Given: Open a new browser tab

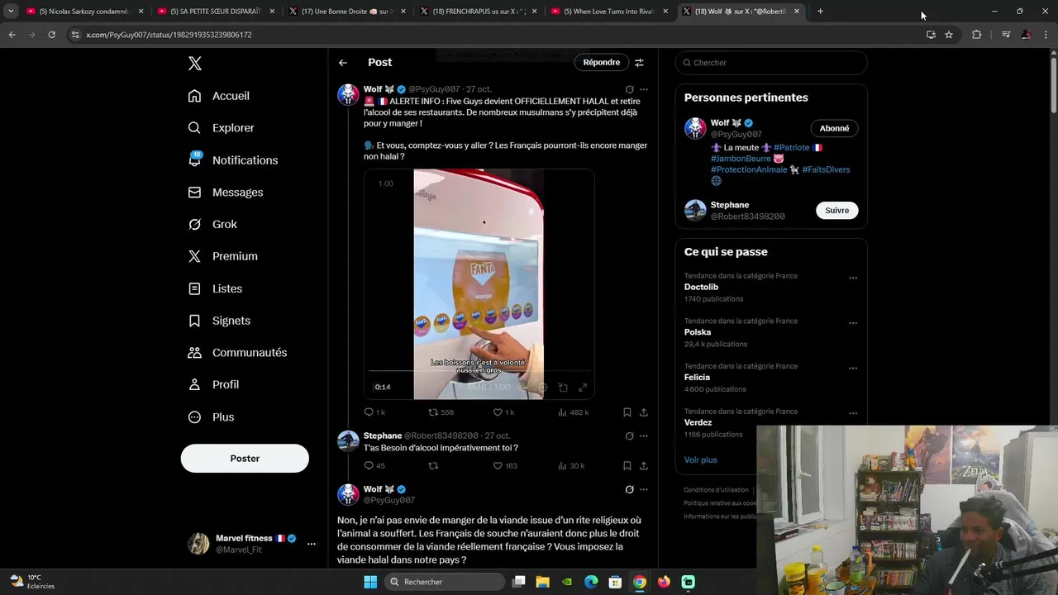Looking at the screenshot, I should pyautogui.click(x=820, y=12).
